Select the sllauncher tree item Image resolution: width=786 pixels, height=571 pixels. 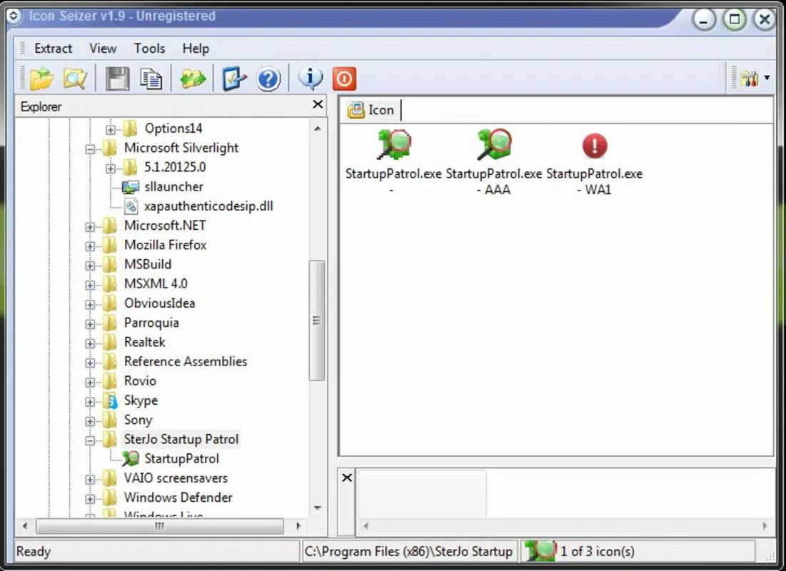tap(173, 187)
